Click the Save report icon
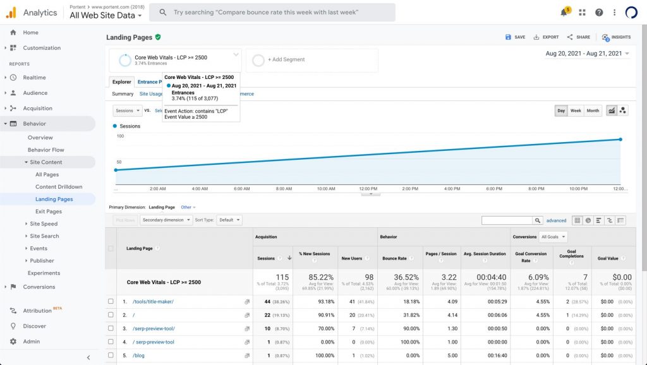Viewport: 647px width, 365px height. coord(508,37)
